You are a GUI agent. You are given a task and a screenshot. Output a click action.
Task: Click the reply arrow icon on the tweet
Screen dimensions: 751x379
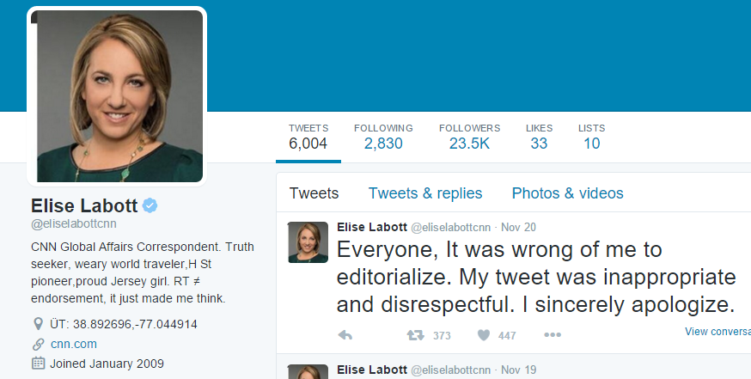tap(345, 335)
